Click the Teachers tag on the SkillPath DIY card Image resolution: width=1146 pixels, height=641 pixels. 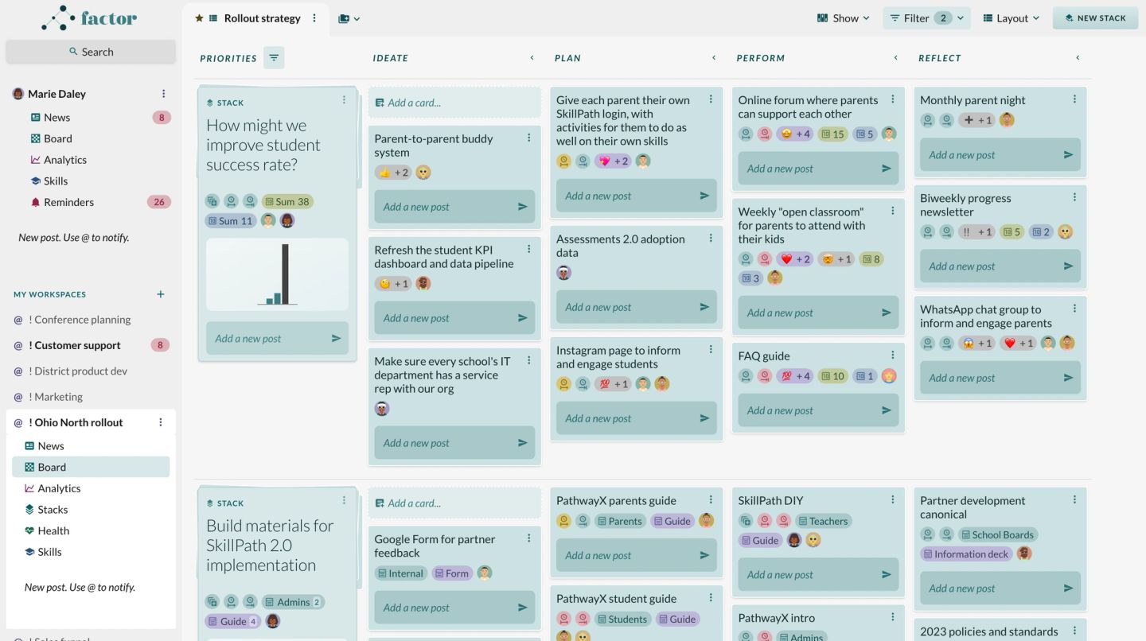coord(824,522)
